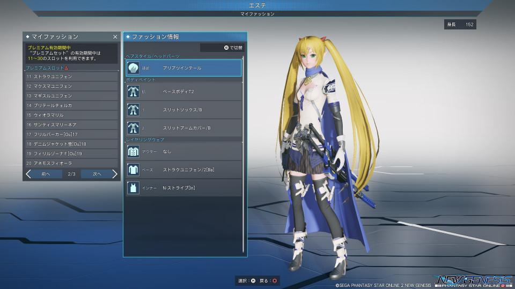
Task: Click the outerwear jacket icon (アウター)
Action: tap(133, 151)
